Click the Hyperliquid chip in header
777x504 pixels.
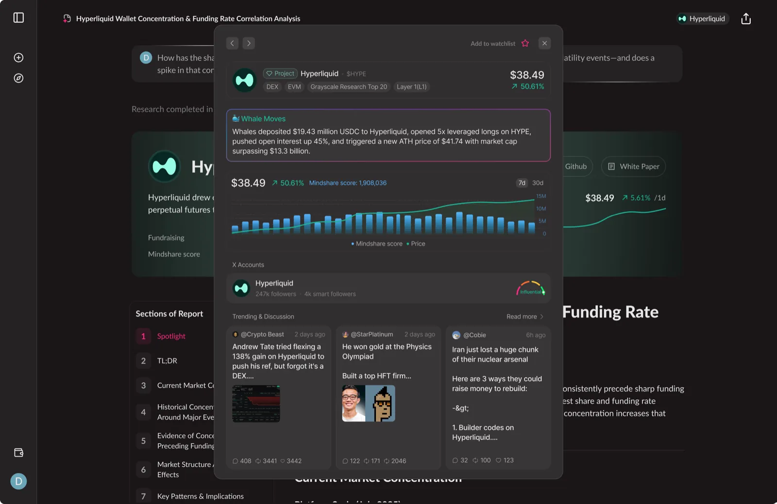coord(702,18)
